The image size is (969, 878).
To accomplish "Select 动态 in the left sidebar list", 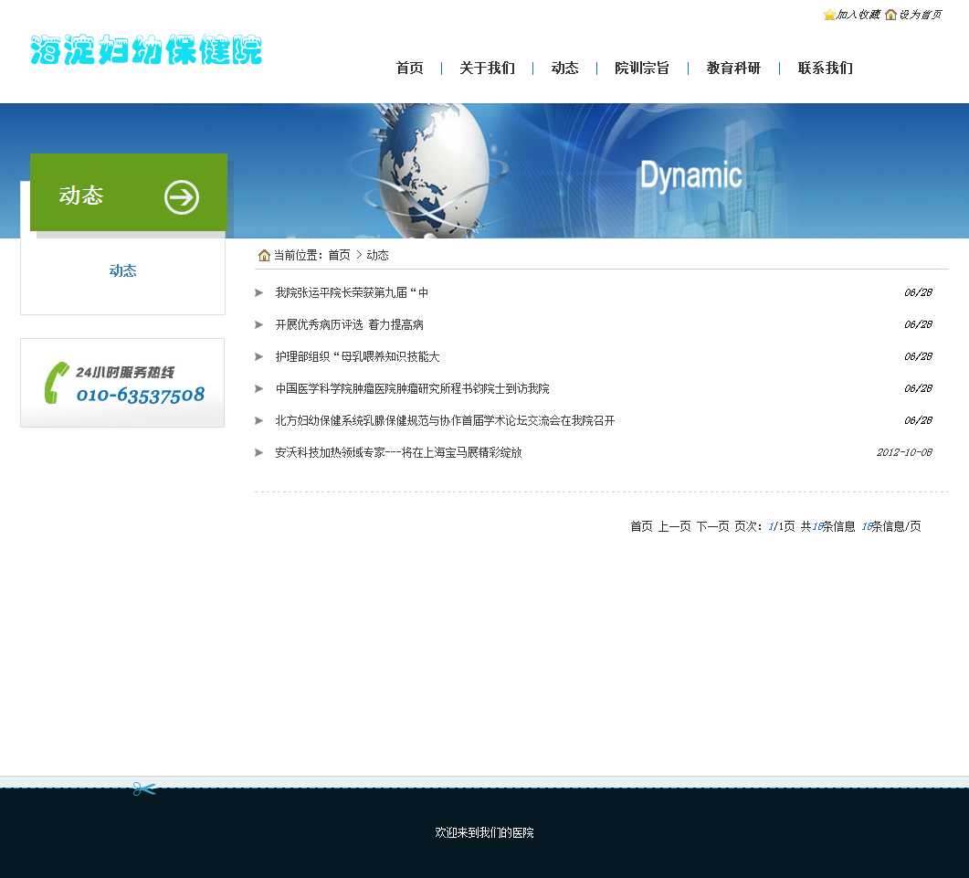I will 122,271.
